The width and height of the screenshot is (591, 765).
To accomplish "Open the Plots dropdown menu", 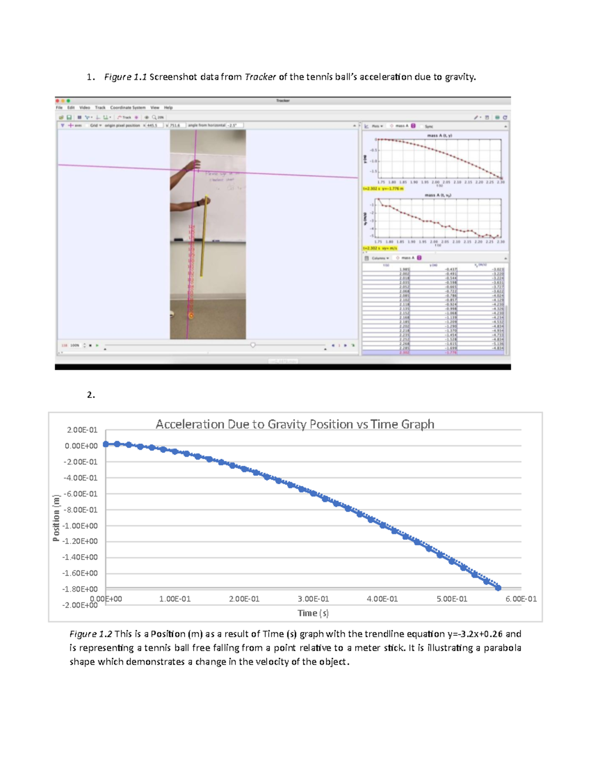I will [378, 126].
